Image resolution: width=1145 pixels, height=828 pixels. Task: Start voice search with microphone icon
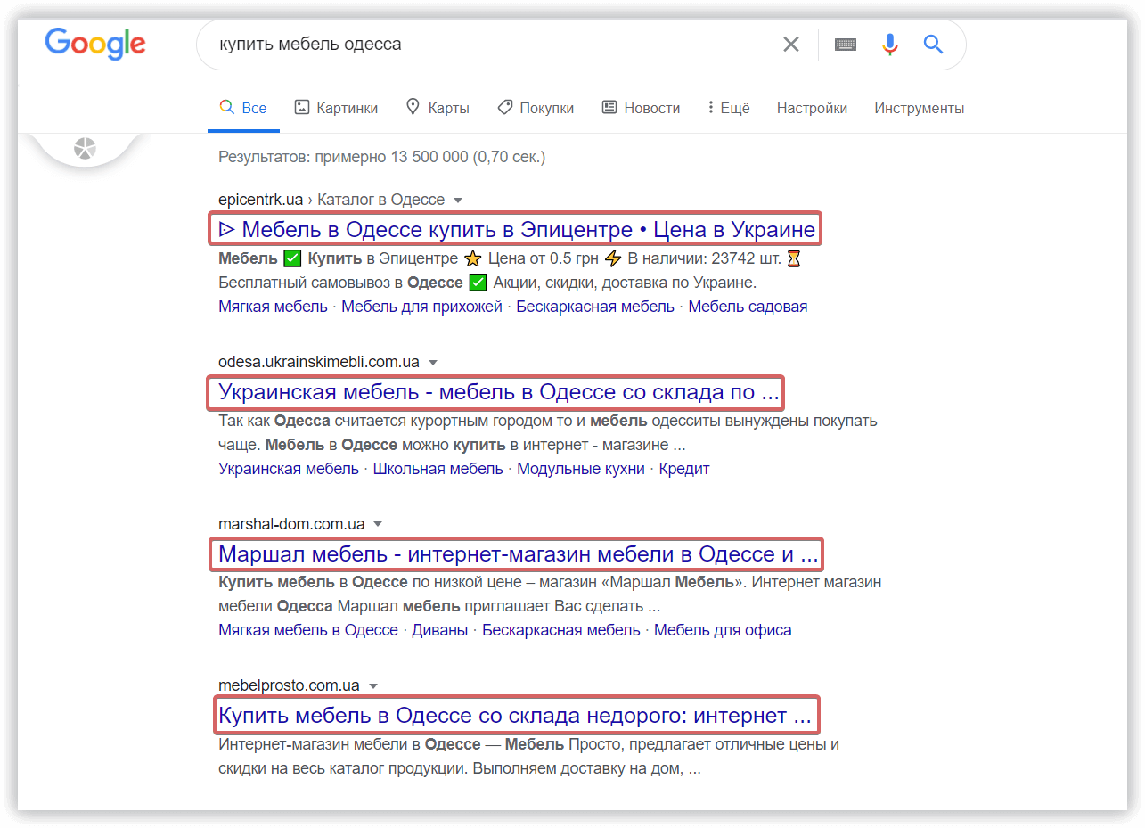(889, 45)
